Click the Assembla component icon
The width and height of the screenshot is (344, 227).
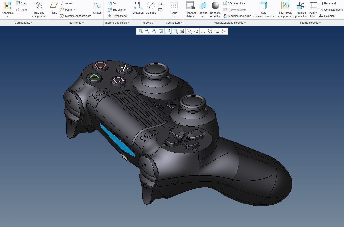point(8,6)
